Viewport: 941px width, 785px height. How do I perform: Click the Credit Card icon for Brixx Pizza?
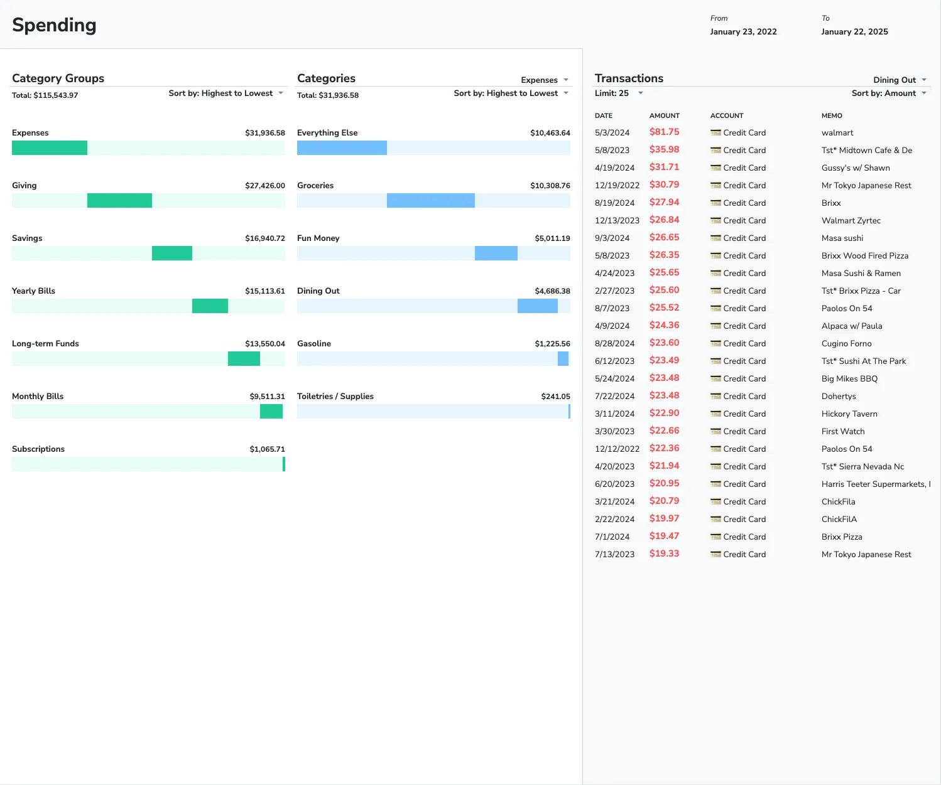pos(715,537)
